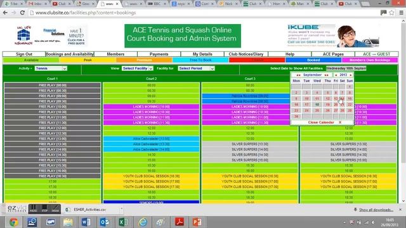
Task: Go to next year in calendar
Action: [x=351, y=75]
